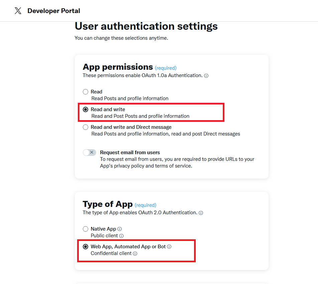Click info icon beside OAuth 1.0a Authentication

click(206, 76)
